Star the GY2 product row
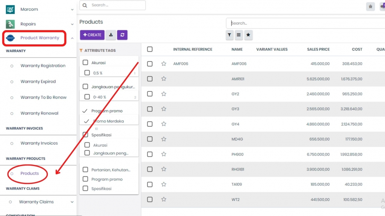385x216 pixels. coord(164,94)
